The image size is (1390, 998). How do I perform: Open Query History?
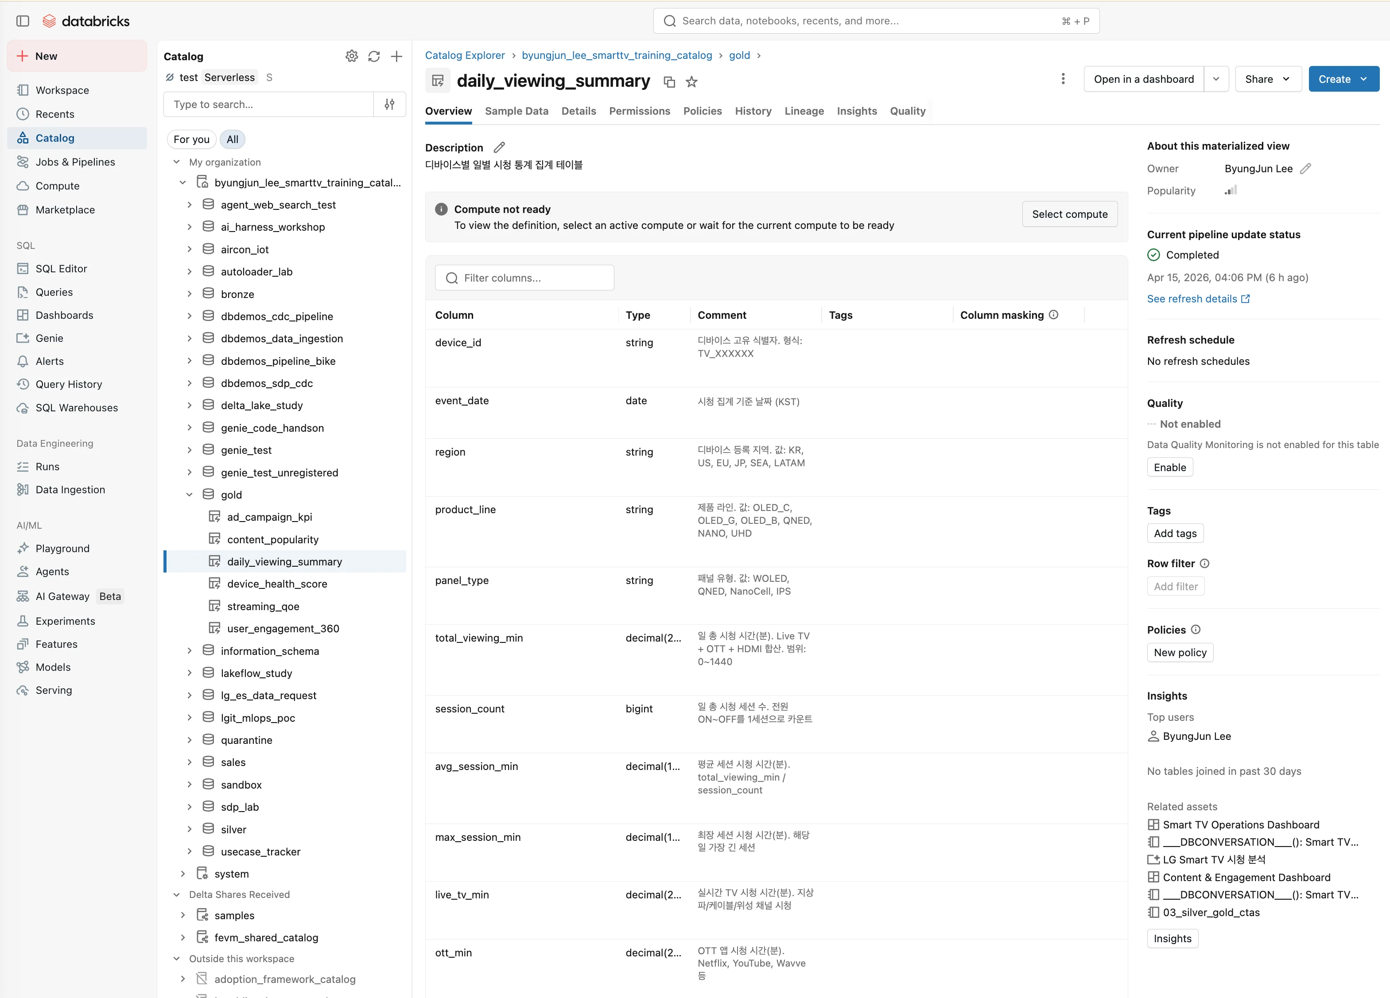click(77, 384)
